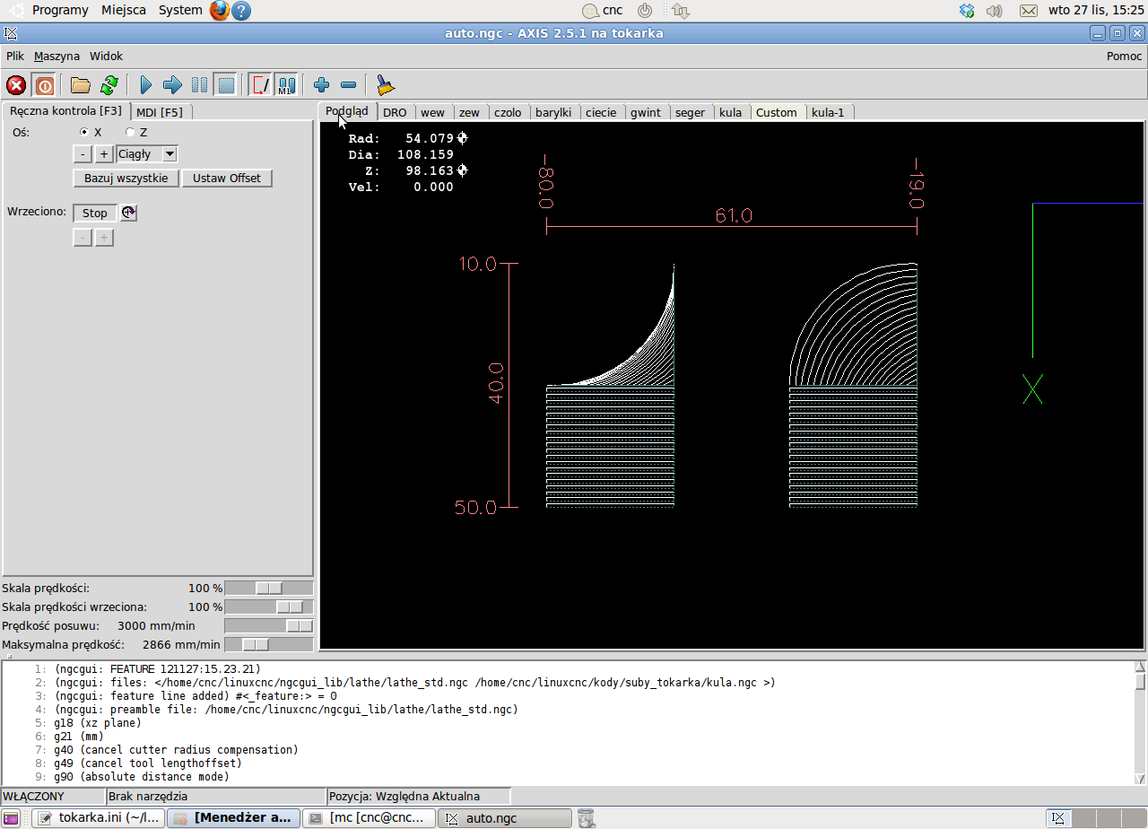
Task: Reload the current file with green arrows
Action: point(109,85)
